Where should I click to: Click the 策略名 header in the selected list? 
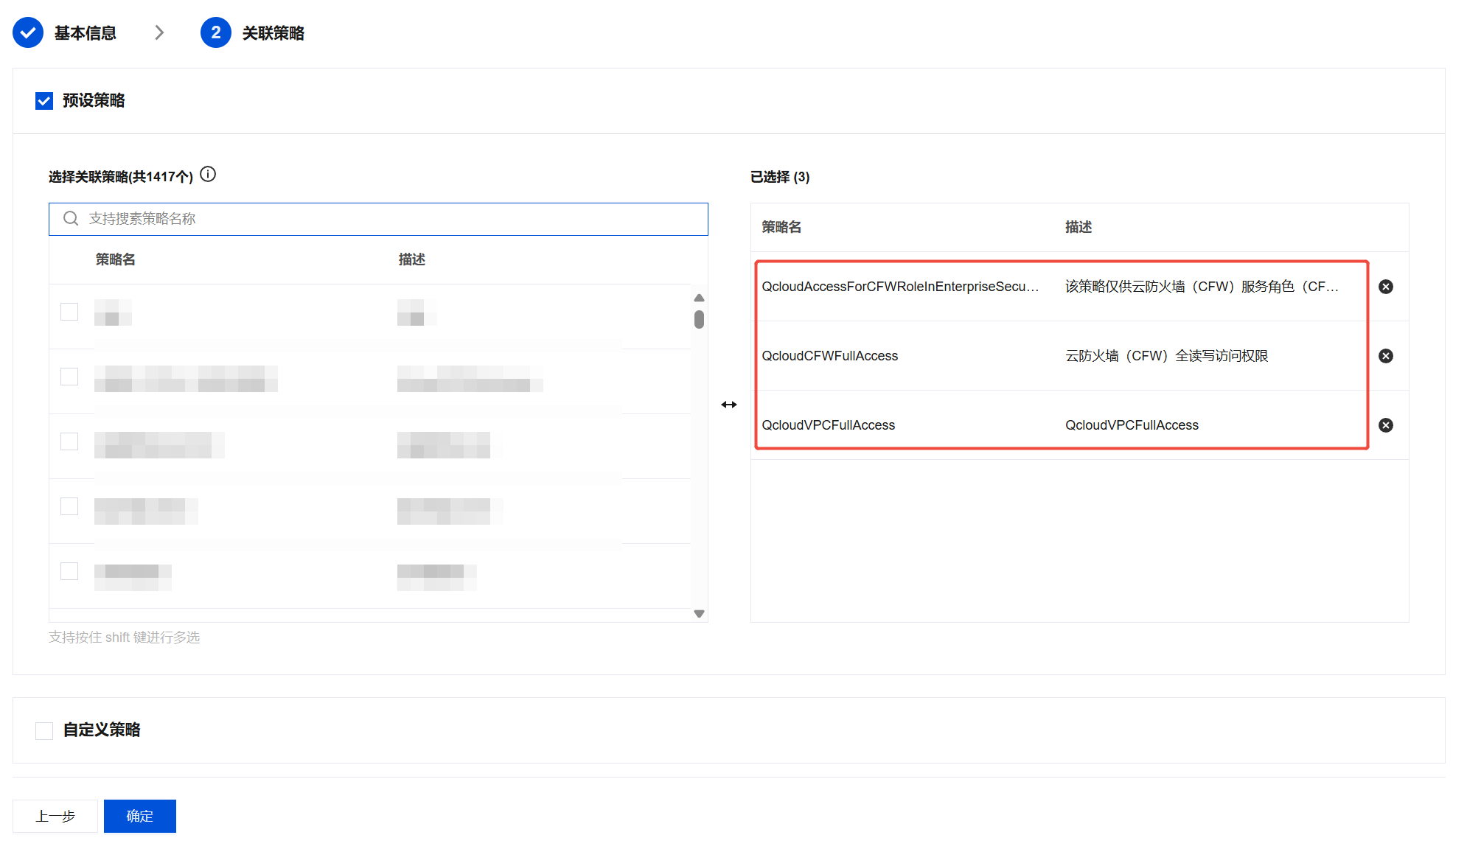pos(781,227)
